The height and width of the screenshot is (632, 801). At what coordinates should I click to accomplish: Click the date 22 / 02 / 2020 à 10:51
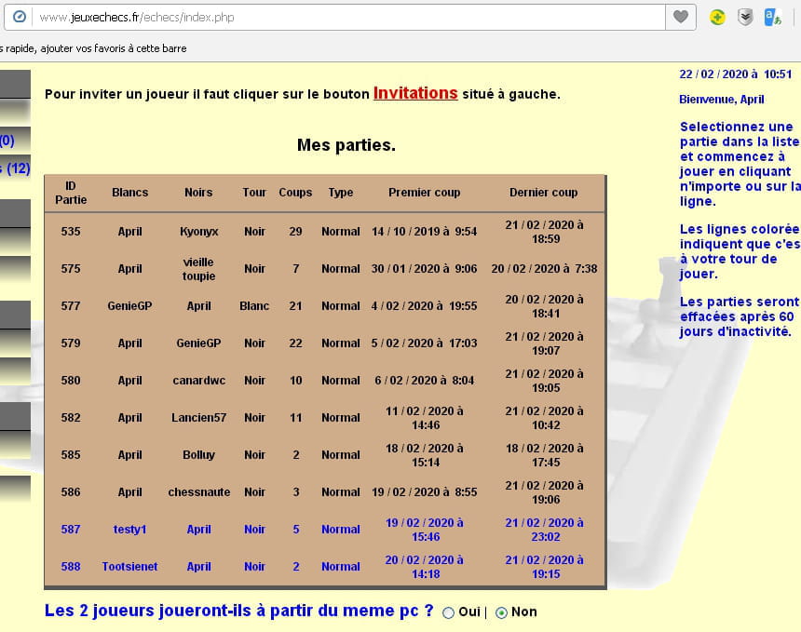pyautogui.click(x=735, y=74)
